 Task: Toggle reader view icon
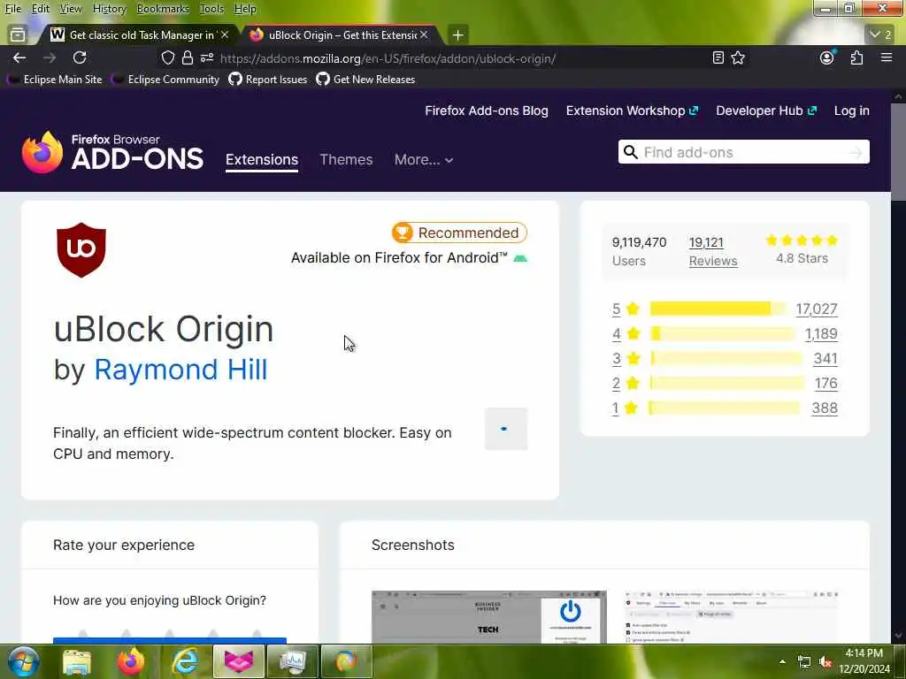(718, 57)
